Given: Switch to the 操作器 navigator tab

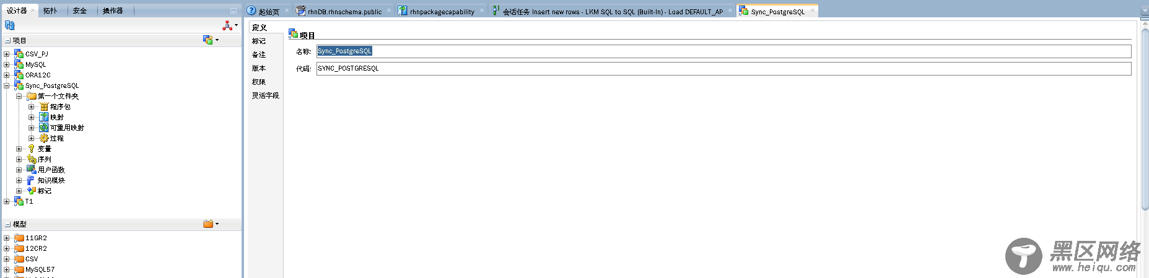Looking at the screenshot, I should coord(113,11).
